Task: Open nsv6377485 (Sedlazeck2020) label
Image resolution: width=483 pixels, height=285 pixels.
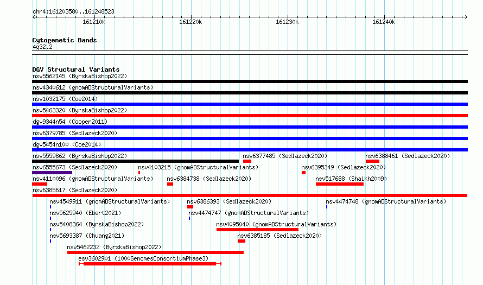Action: coord(285,156)
